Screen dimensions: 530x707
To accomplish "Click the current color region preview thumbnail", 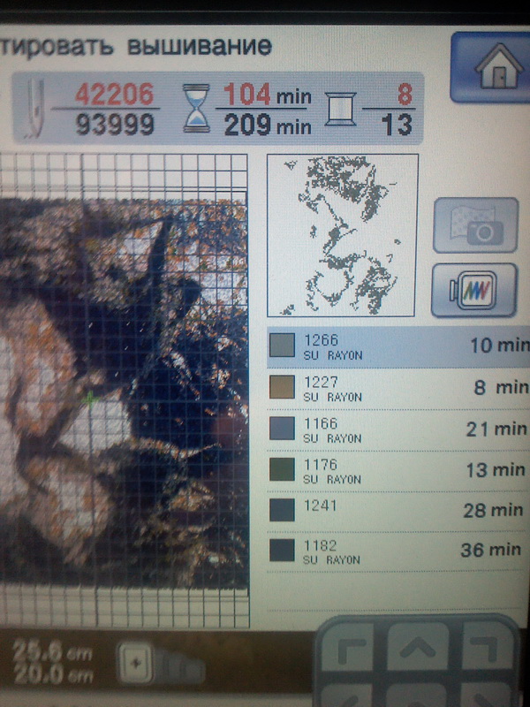I will 342,235.
